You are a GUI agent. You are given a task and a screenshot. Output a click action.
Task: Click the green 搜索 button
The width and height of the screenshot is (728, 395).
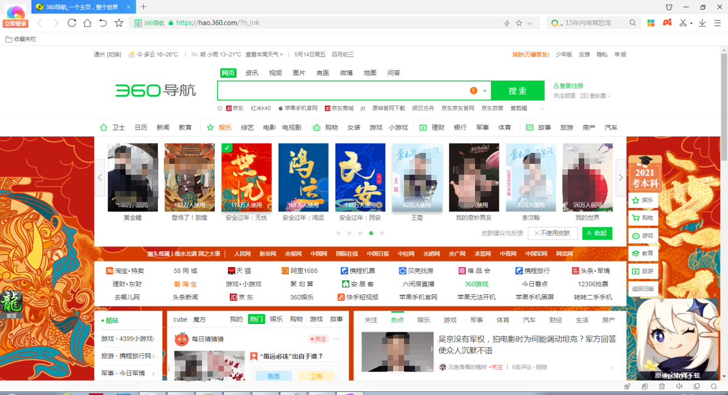517,90
